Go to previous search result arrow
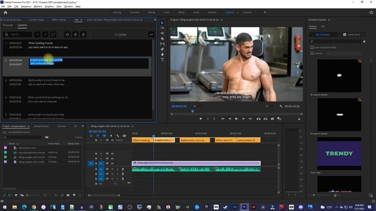The width and height of the screenshot is (376, 211). click(37, 35)
